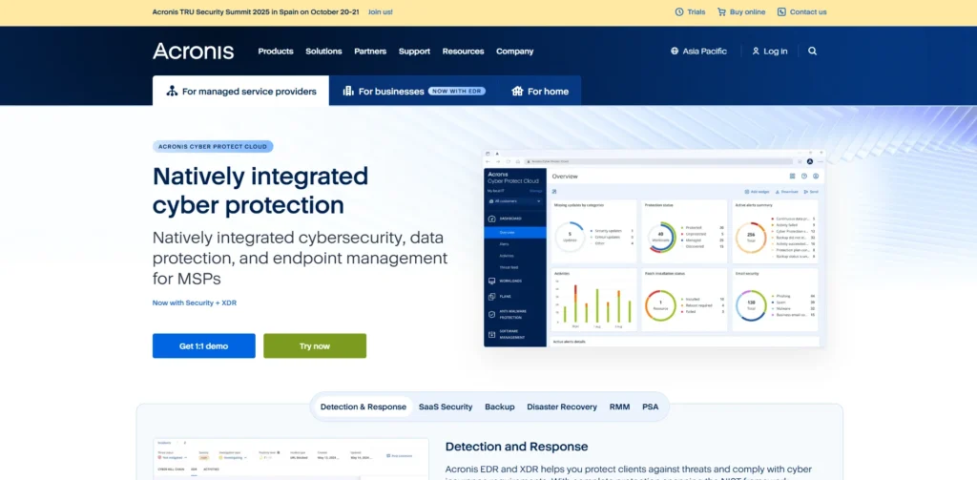Open the Company menu
Viewport: 977px width, 480px height.
(514, 52)
